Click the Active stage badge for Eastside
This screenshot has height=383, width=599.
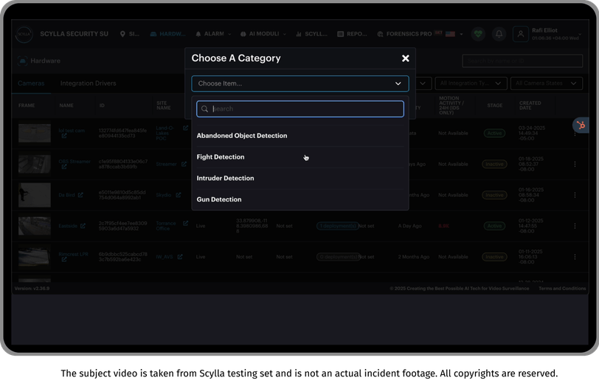tap(494, 226)
